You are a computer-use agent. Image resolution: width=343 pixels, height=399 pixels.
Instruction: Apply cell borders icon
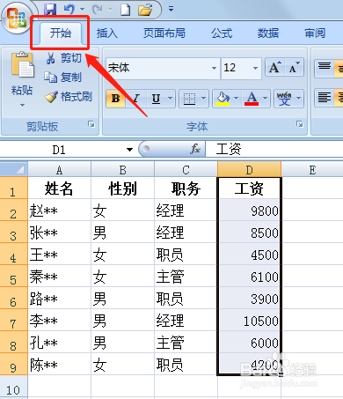[189, 99]
